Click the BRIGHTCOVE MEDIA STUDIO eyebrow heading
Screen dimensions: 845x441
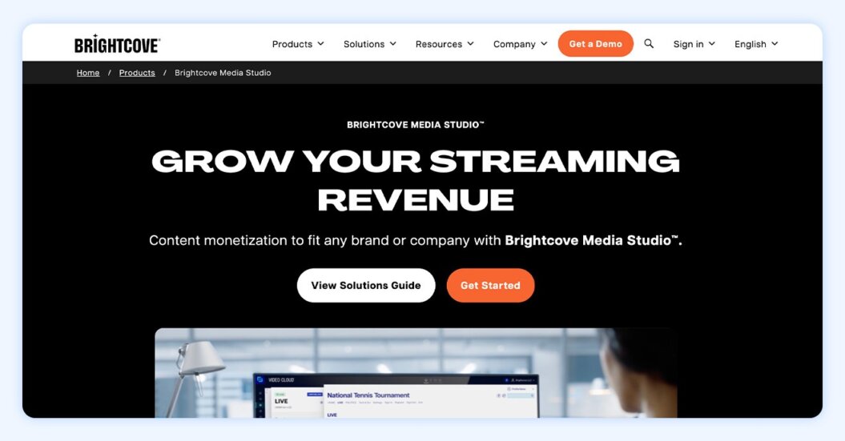pyautogui.click(x=416, y=125)
